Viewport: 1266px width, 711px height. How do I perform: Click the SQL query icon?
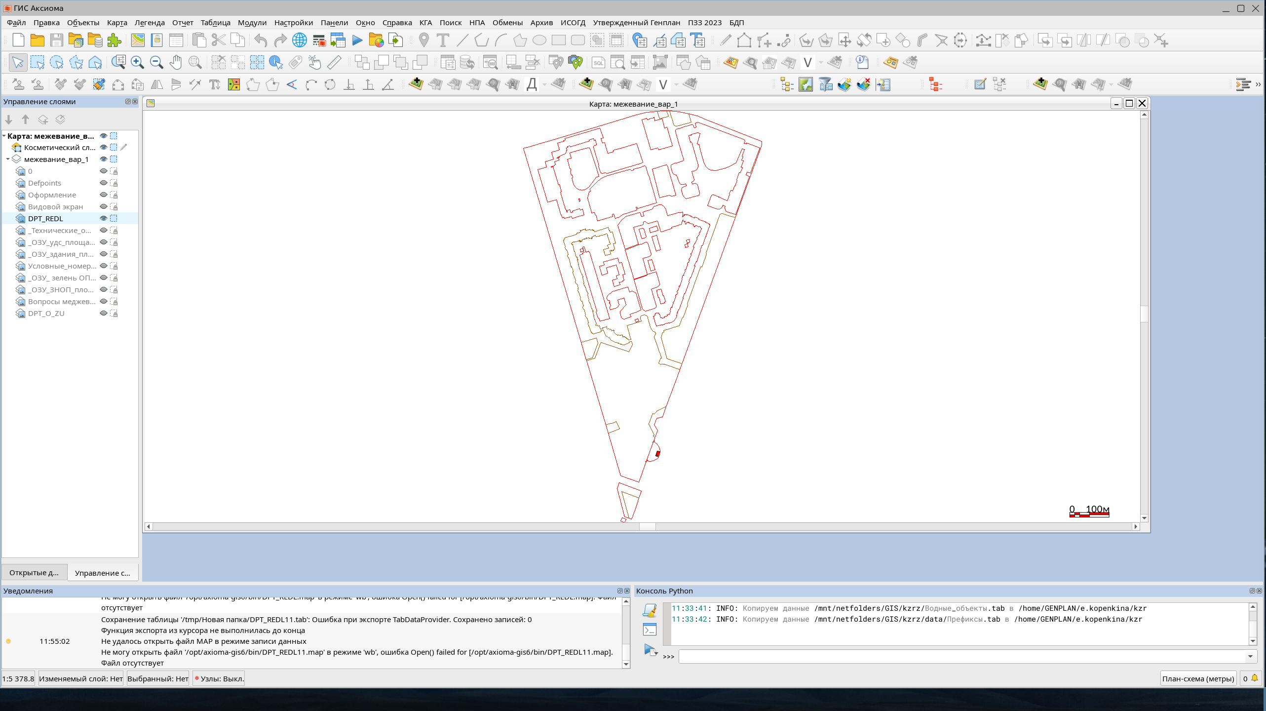[x=598, y=62]
